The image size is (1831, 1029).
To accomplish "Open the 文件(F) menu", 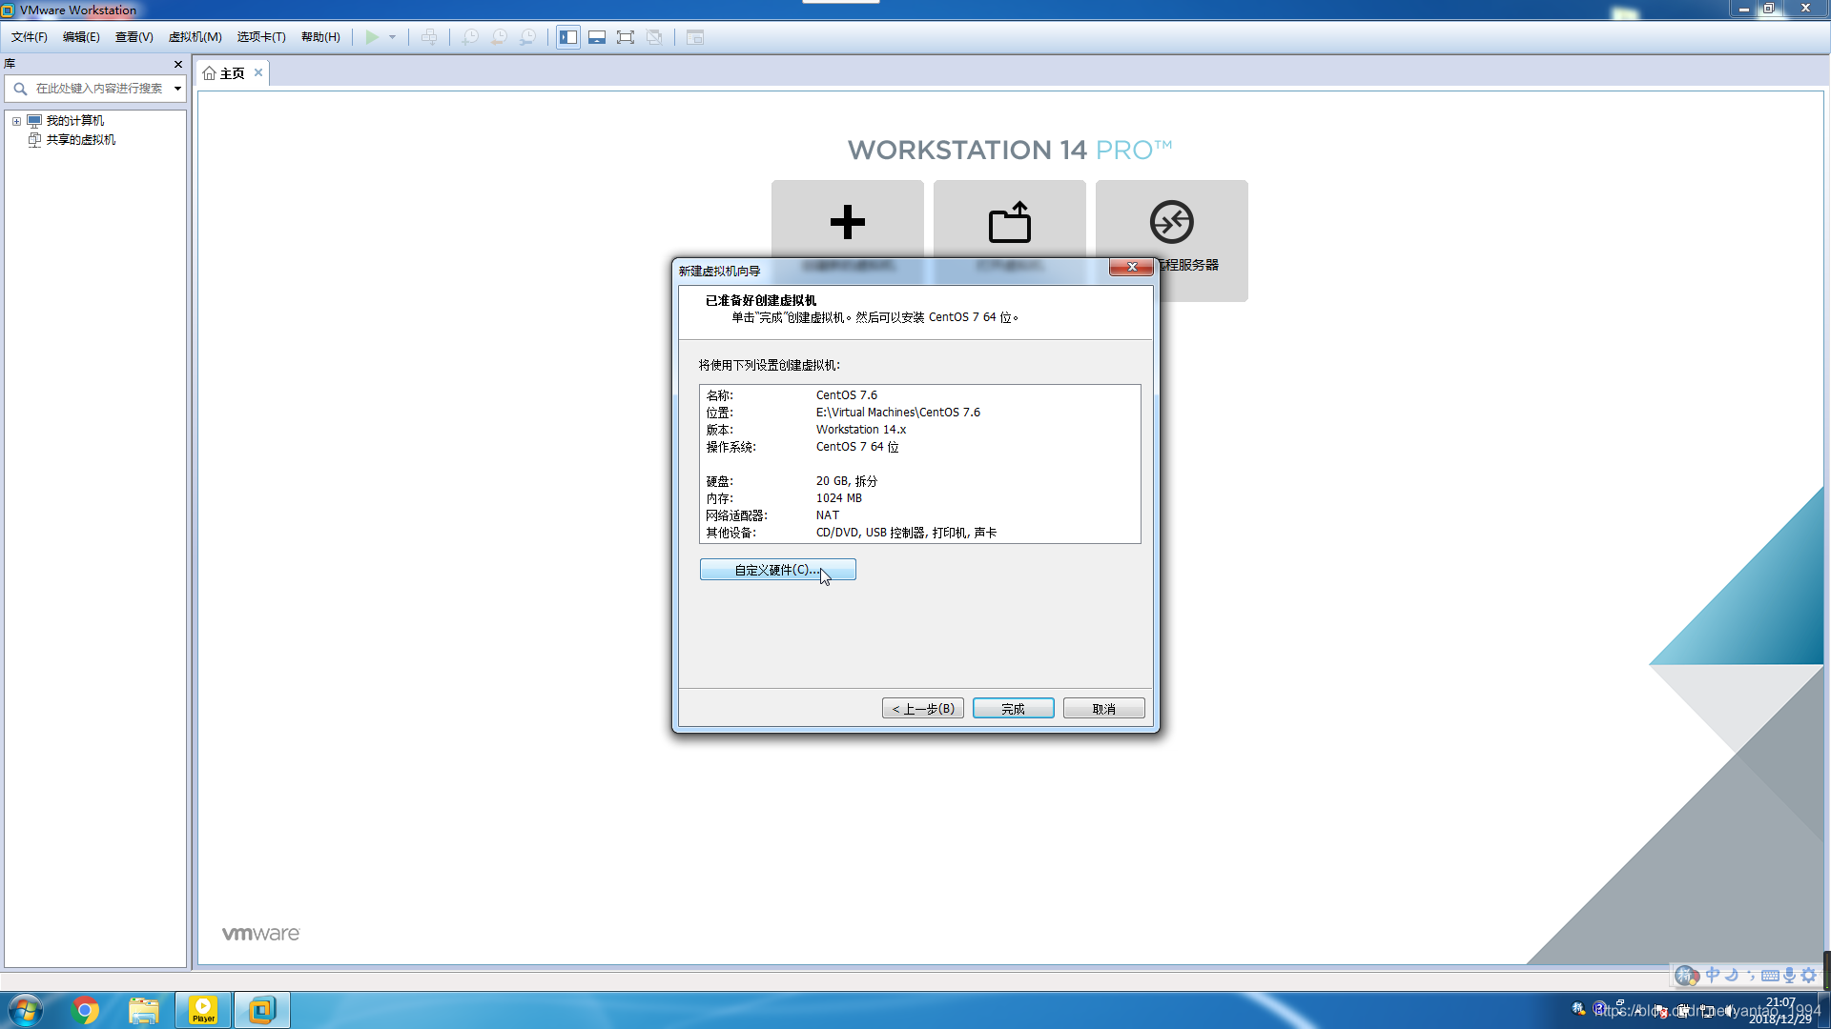I will tap(30, 37).
